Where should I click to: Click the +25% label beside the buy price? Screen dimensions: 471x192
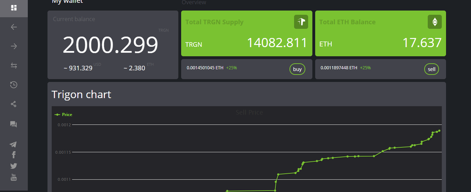pyautogui.click(x=232, y=68)
